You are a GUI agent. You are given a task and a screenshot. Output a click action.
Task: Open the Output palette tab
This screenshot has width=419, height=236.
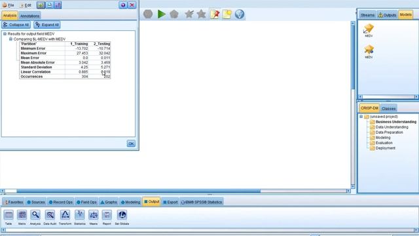pos(151,201)
